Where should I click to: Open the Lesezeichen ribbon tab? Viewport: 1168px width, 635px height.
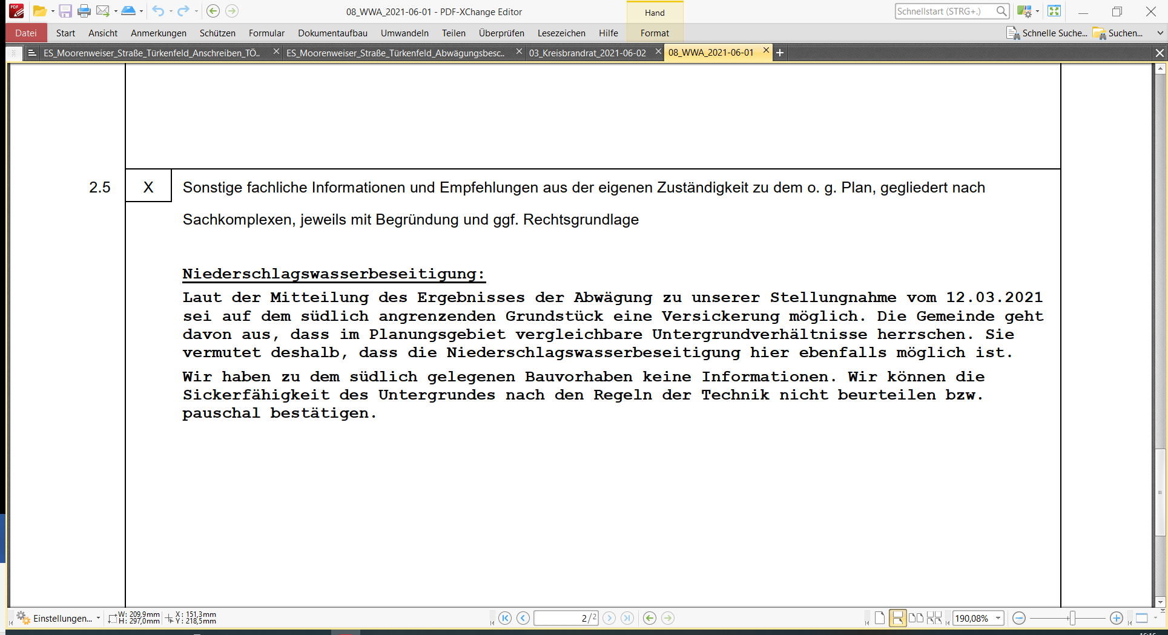561,33
